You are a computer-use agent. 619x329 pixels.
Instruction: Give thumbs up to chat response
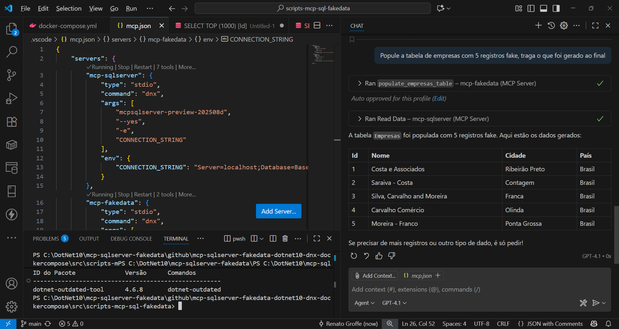pyautogui.click(x=379, y=256)
